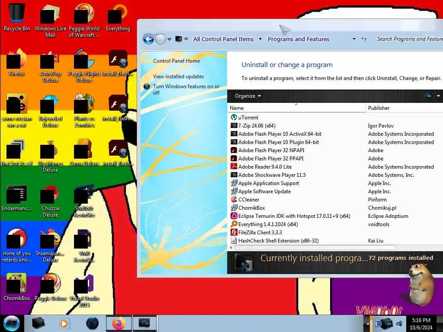
Task: Open the Windows Start orb
Action: 12,323
